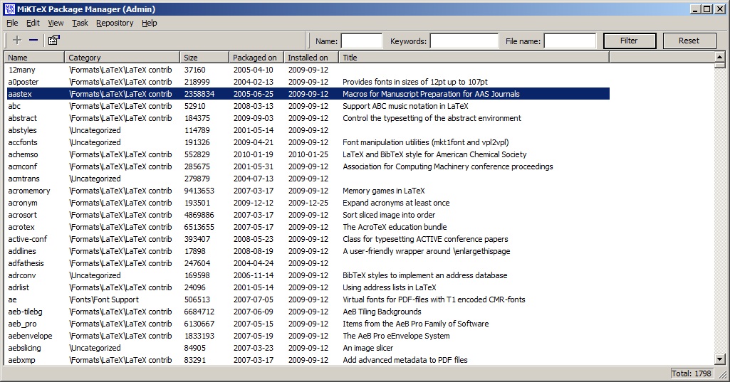
Task: Select the acrosort package row
Action: pos(308,215)
